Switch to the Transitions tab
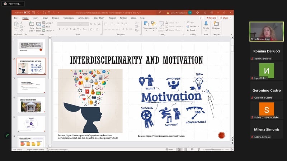The image size is (287, 161). click(x=68, y=18)
